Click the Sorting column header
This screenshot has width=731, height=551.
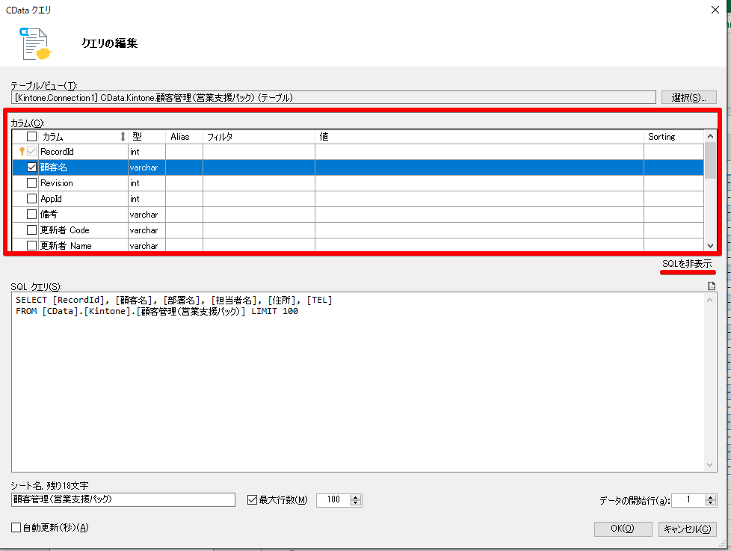(673, 137)
